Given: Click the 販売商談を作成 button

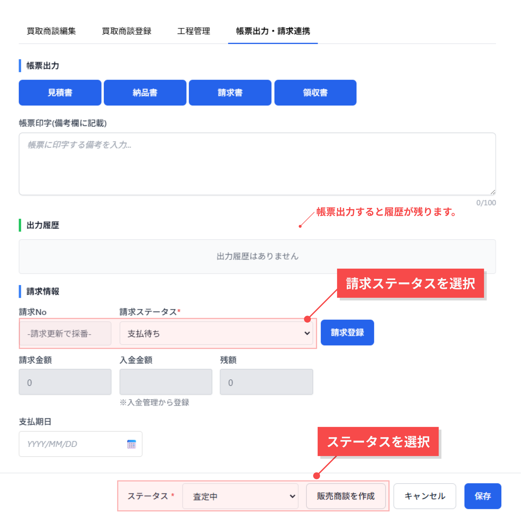Looking at the screenshot, I should (346, 496).
